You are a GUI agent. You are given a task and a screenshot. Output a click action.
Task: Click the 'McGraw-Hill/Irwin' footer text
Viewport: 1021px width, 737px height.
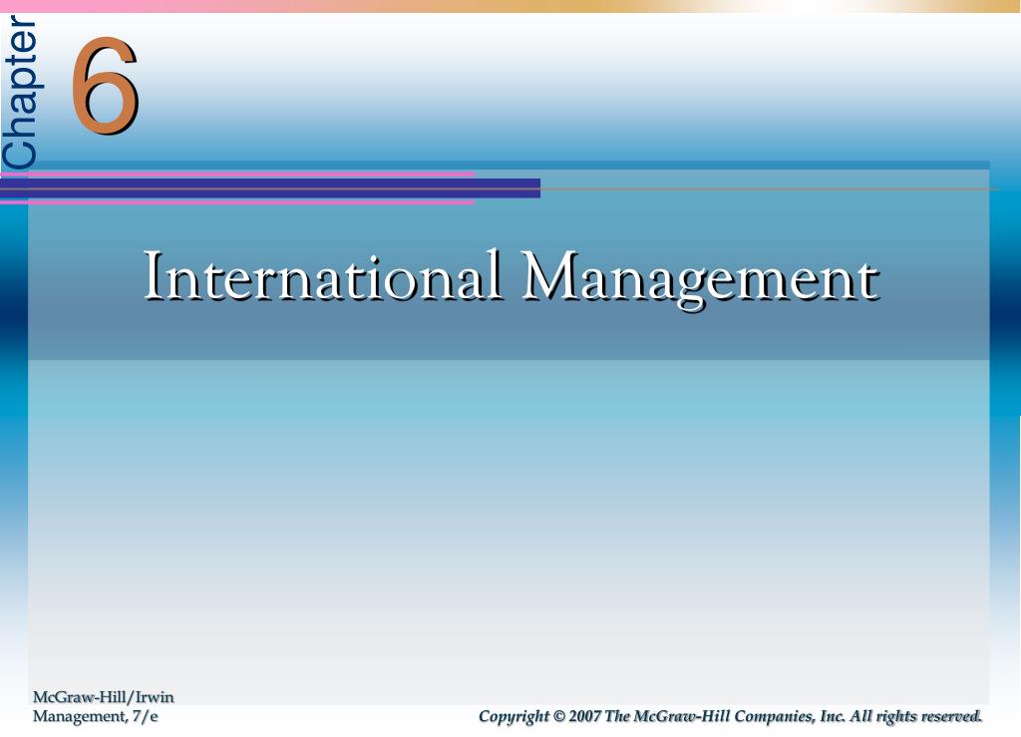104,697
